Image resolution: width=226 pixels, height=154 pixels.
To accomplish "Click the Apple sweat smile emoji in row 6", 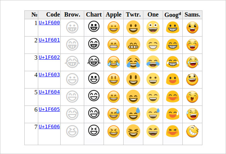I will click(x=114, y=114).
